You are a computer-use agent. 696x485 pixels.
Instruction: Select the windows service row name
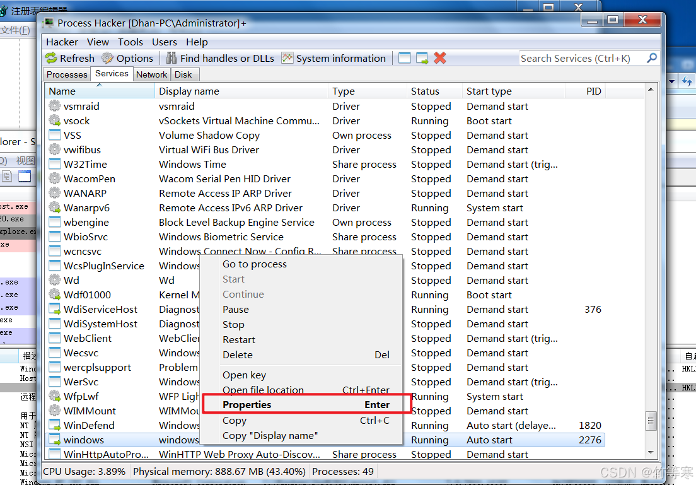point(84,440)
